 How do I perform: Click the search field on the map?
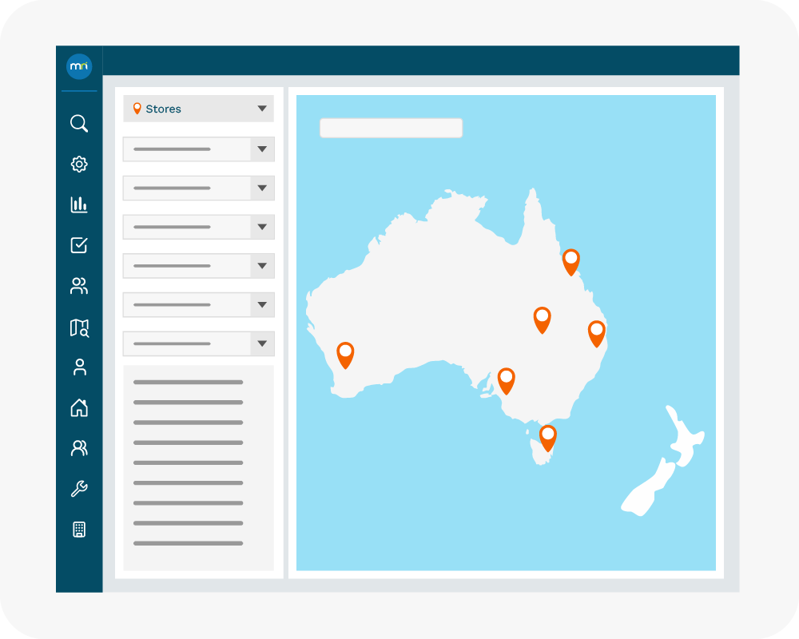pos(391,128)
